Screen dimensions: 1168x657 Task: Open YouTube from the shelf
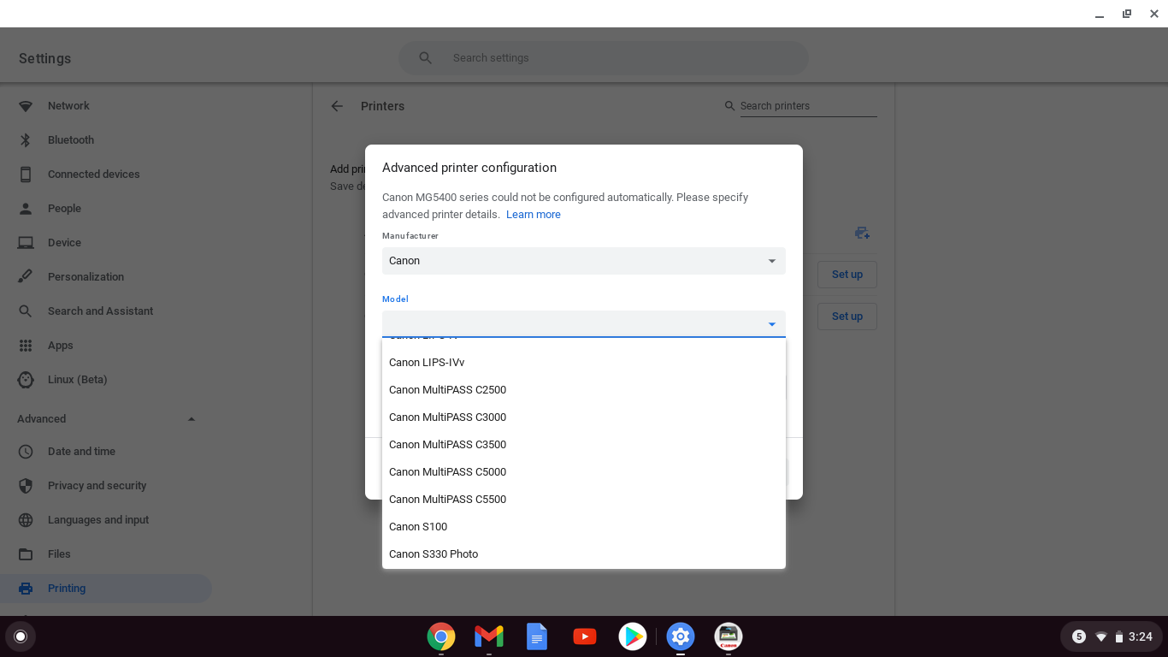(585, 636)
